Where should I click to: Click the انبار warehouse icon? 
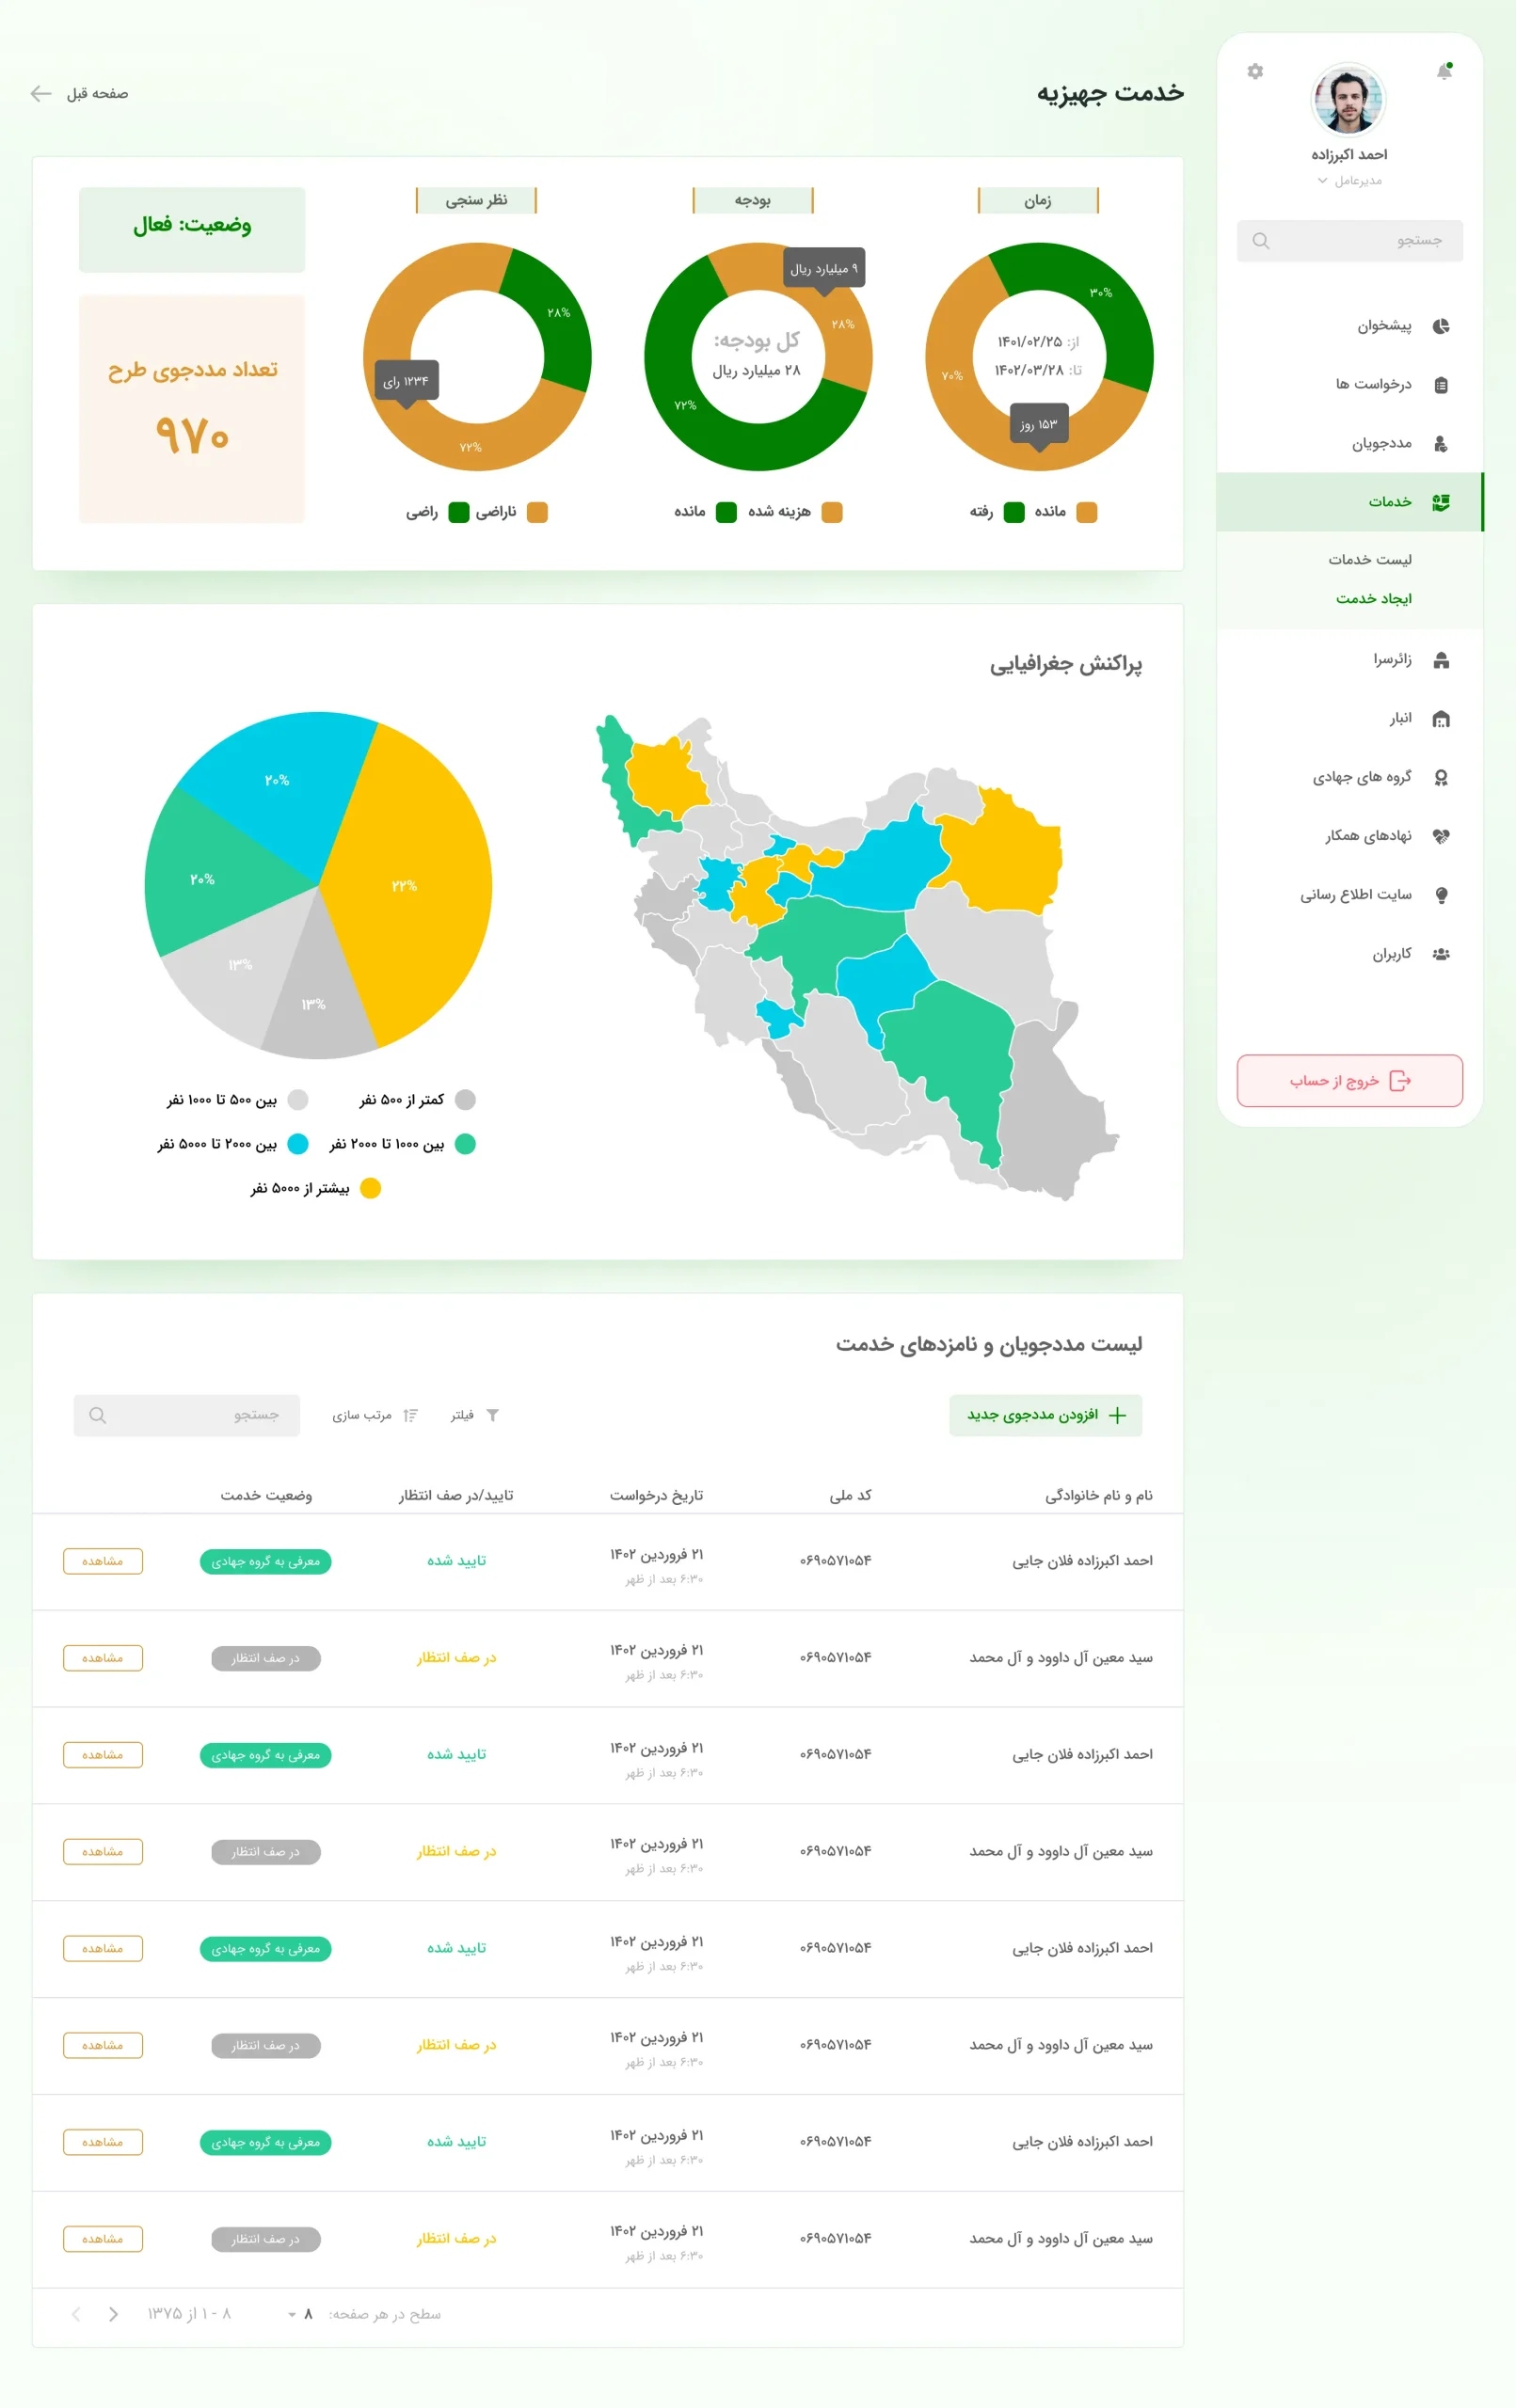tap(1440, 719)
